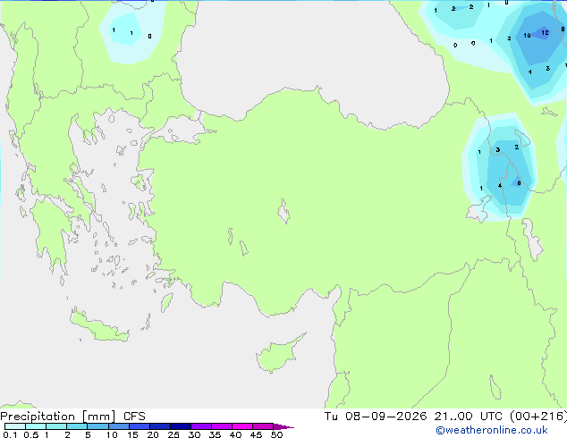Click the 00+216 forecast hour label
The image size is (567, 438).
coord(538,417)
